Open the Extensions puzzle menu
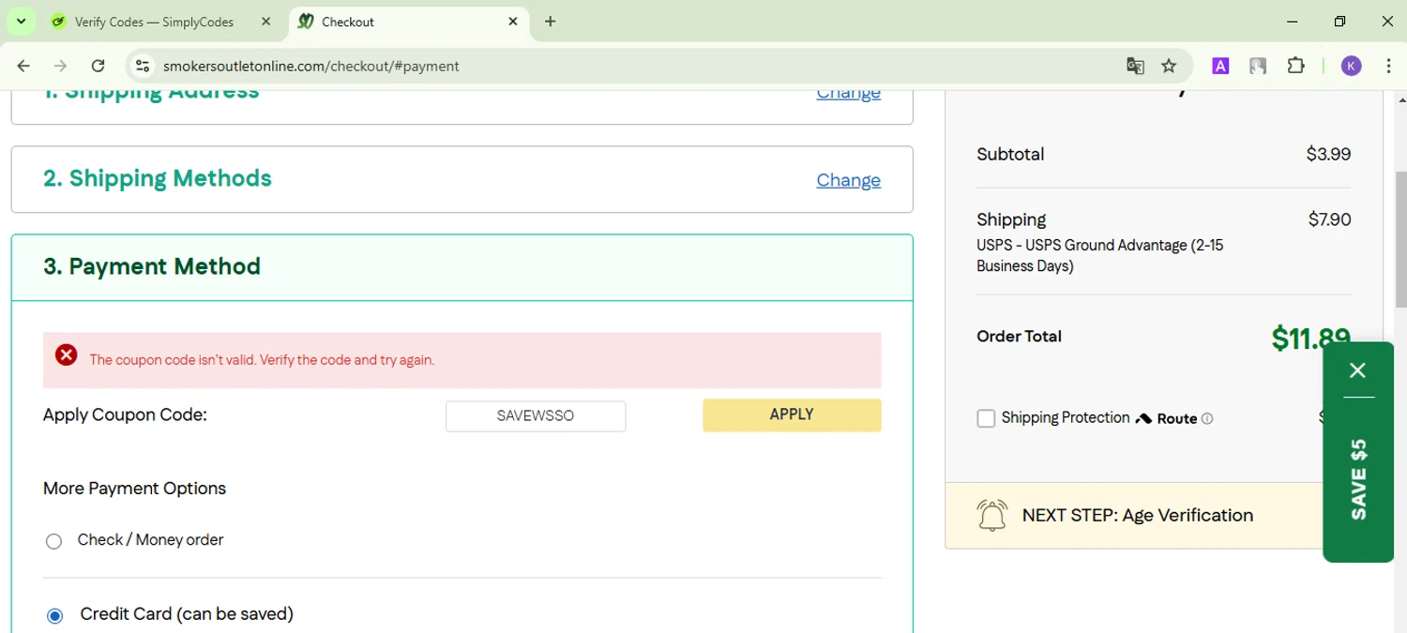1407x633 pixels. [x=1295, y=66]
